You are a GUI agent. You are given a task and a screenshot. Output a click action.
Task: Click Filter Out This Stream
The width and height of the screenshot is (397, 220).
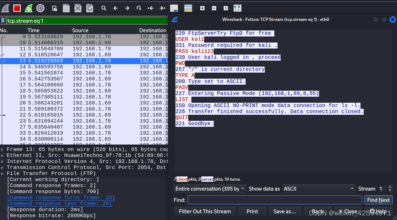click(x=205, y=211)
